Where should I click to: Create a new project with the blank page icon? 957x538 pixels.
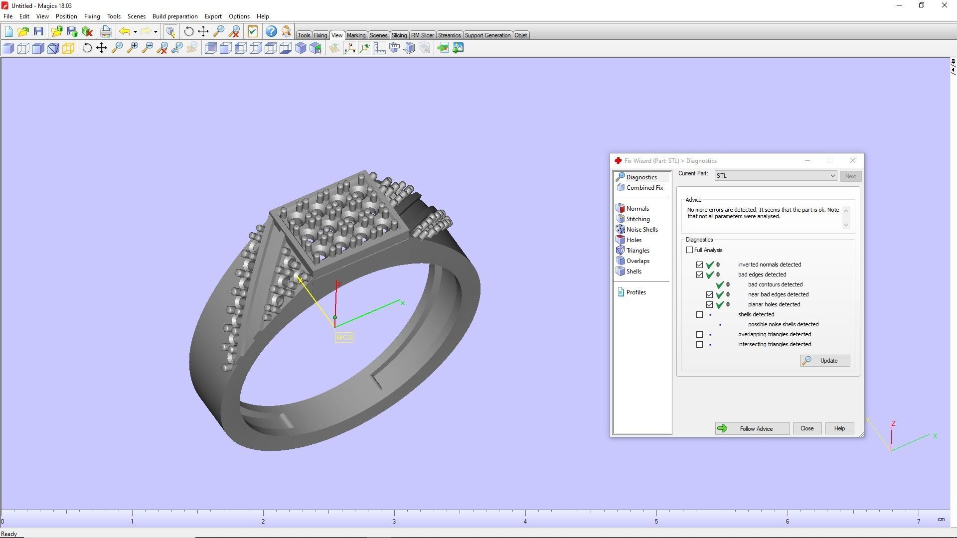click(8, 32)
